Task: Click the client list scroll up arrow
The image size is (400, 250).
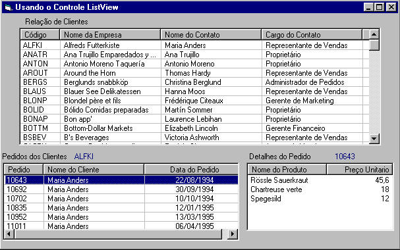Action: point(374,34)
